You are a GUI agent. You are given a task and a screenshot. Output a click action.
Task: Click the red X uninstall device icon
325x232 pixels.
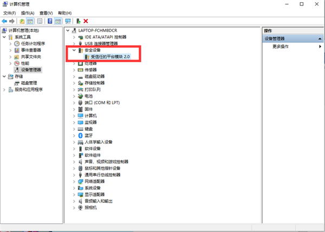coord(86,21)
